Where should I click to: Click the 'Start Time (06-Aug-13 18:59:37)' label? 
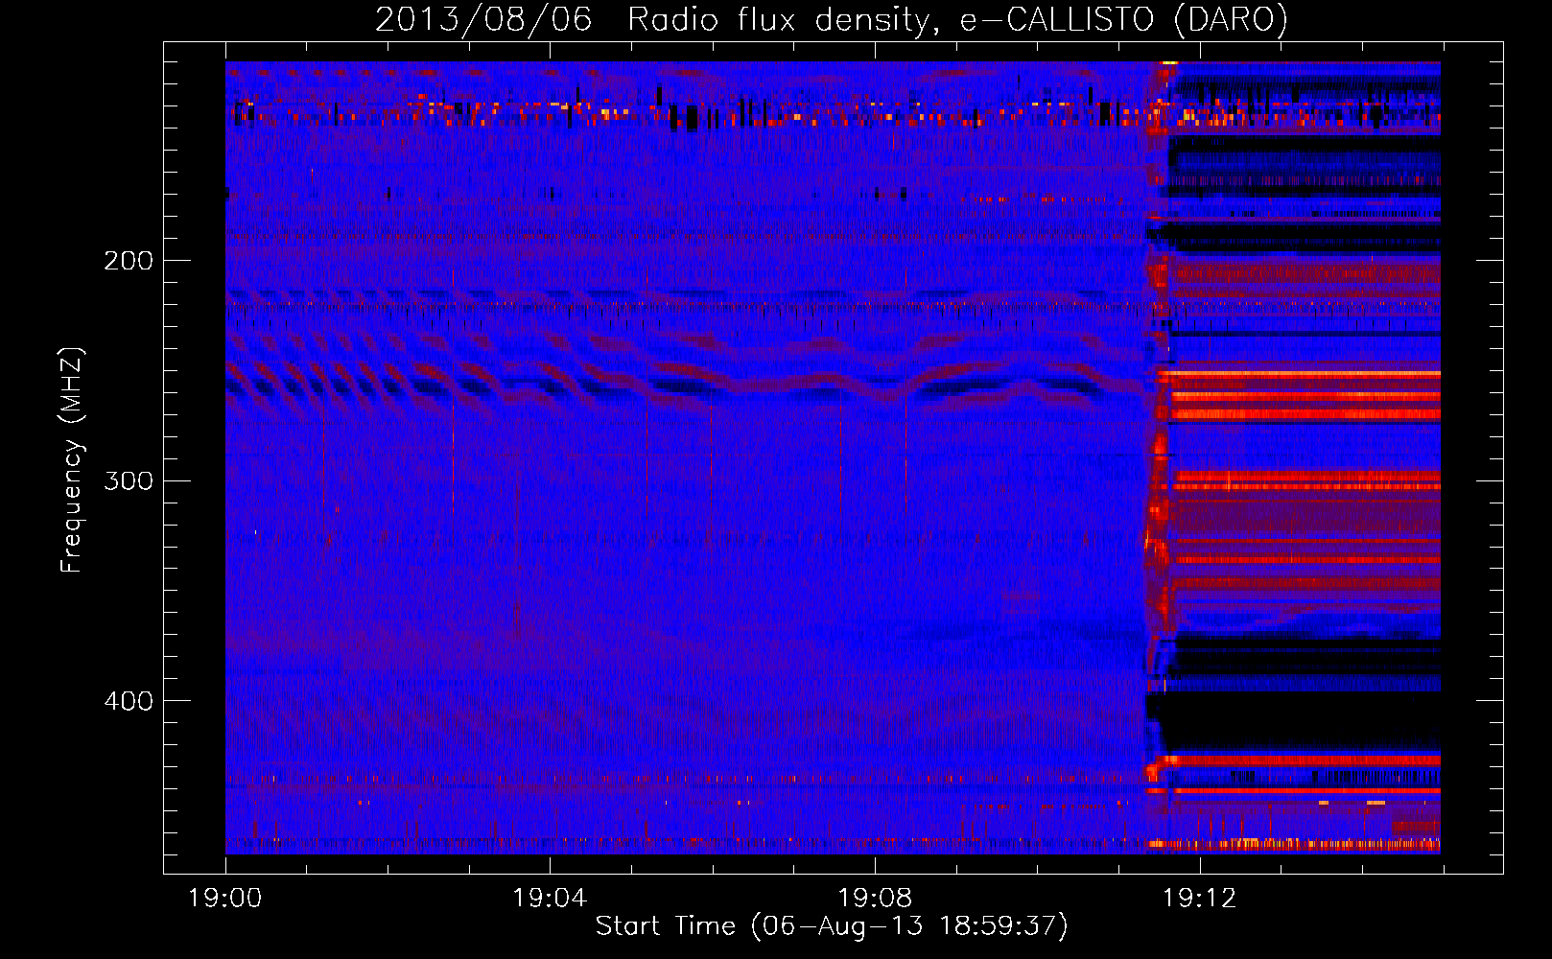(832, 926)
